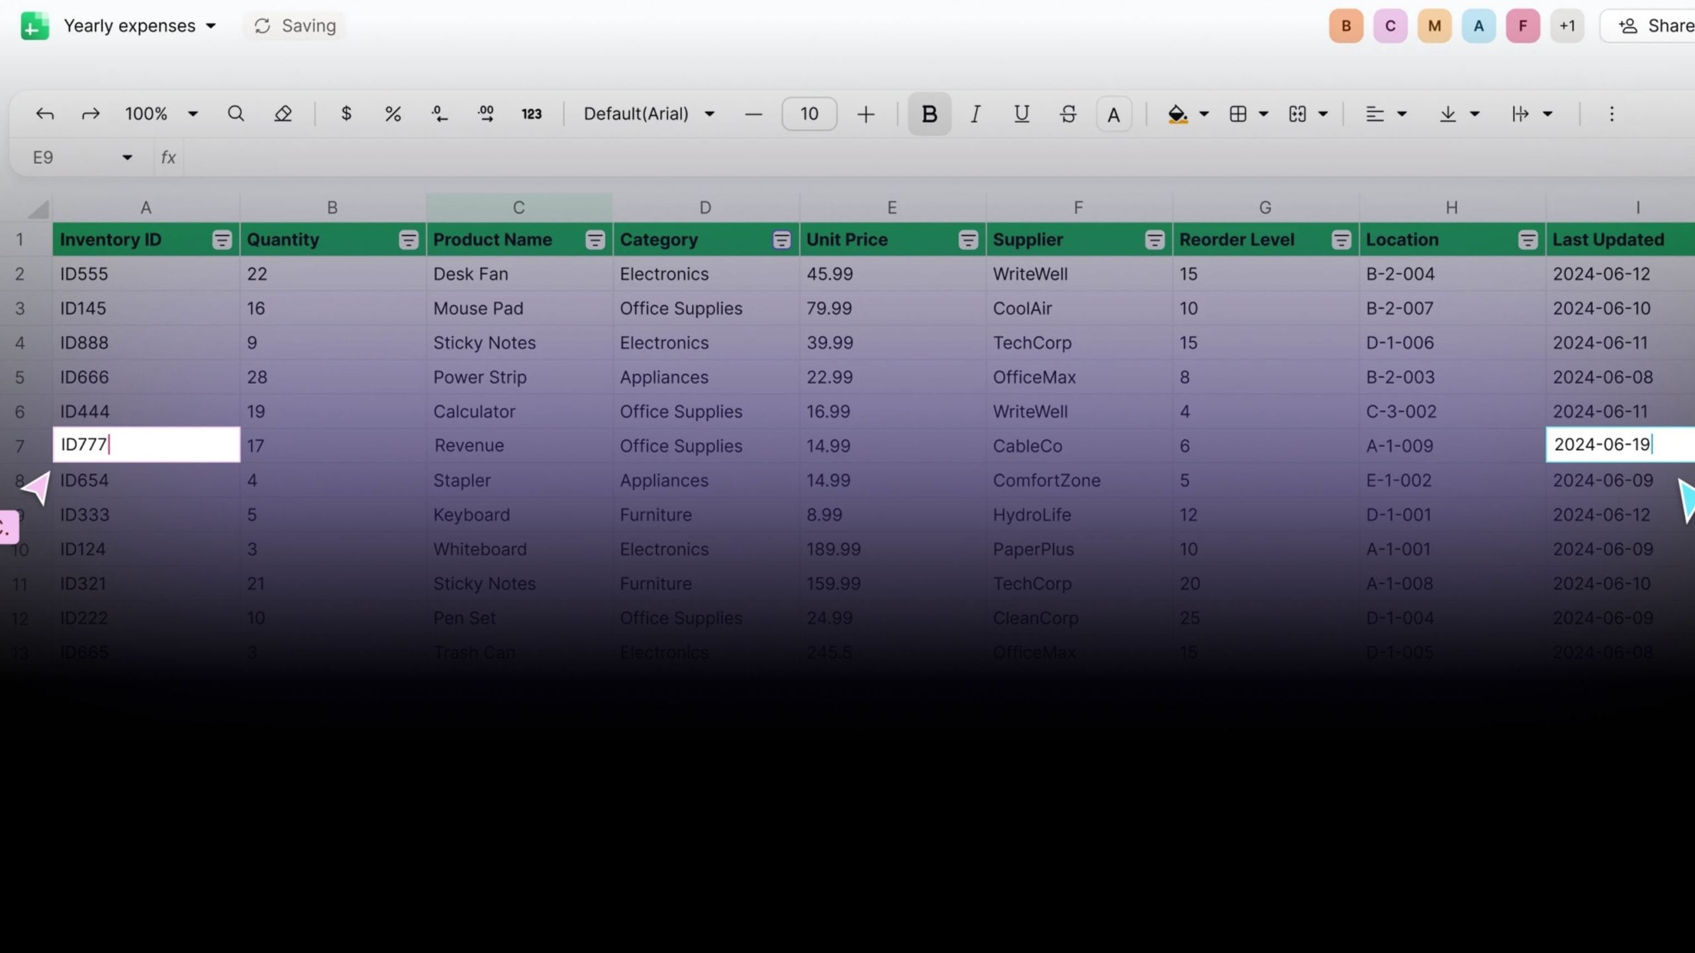This screenshot has width=1695, height=953.
Task: Apply currency dollar format
Action: (x=346, y=114)
